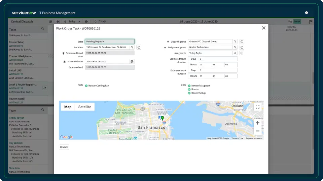
Task: Search the Tasks list
Action: (43, 29)
